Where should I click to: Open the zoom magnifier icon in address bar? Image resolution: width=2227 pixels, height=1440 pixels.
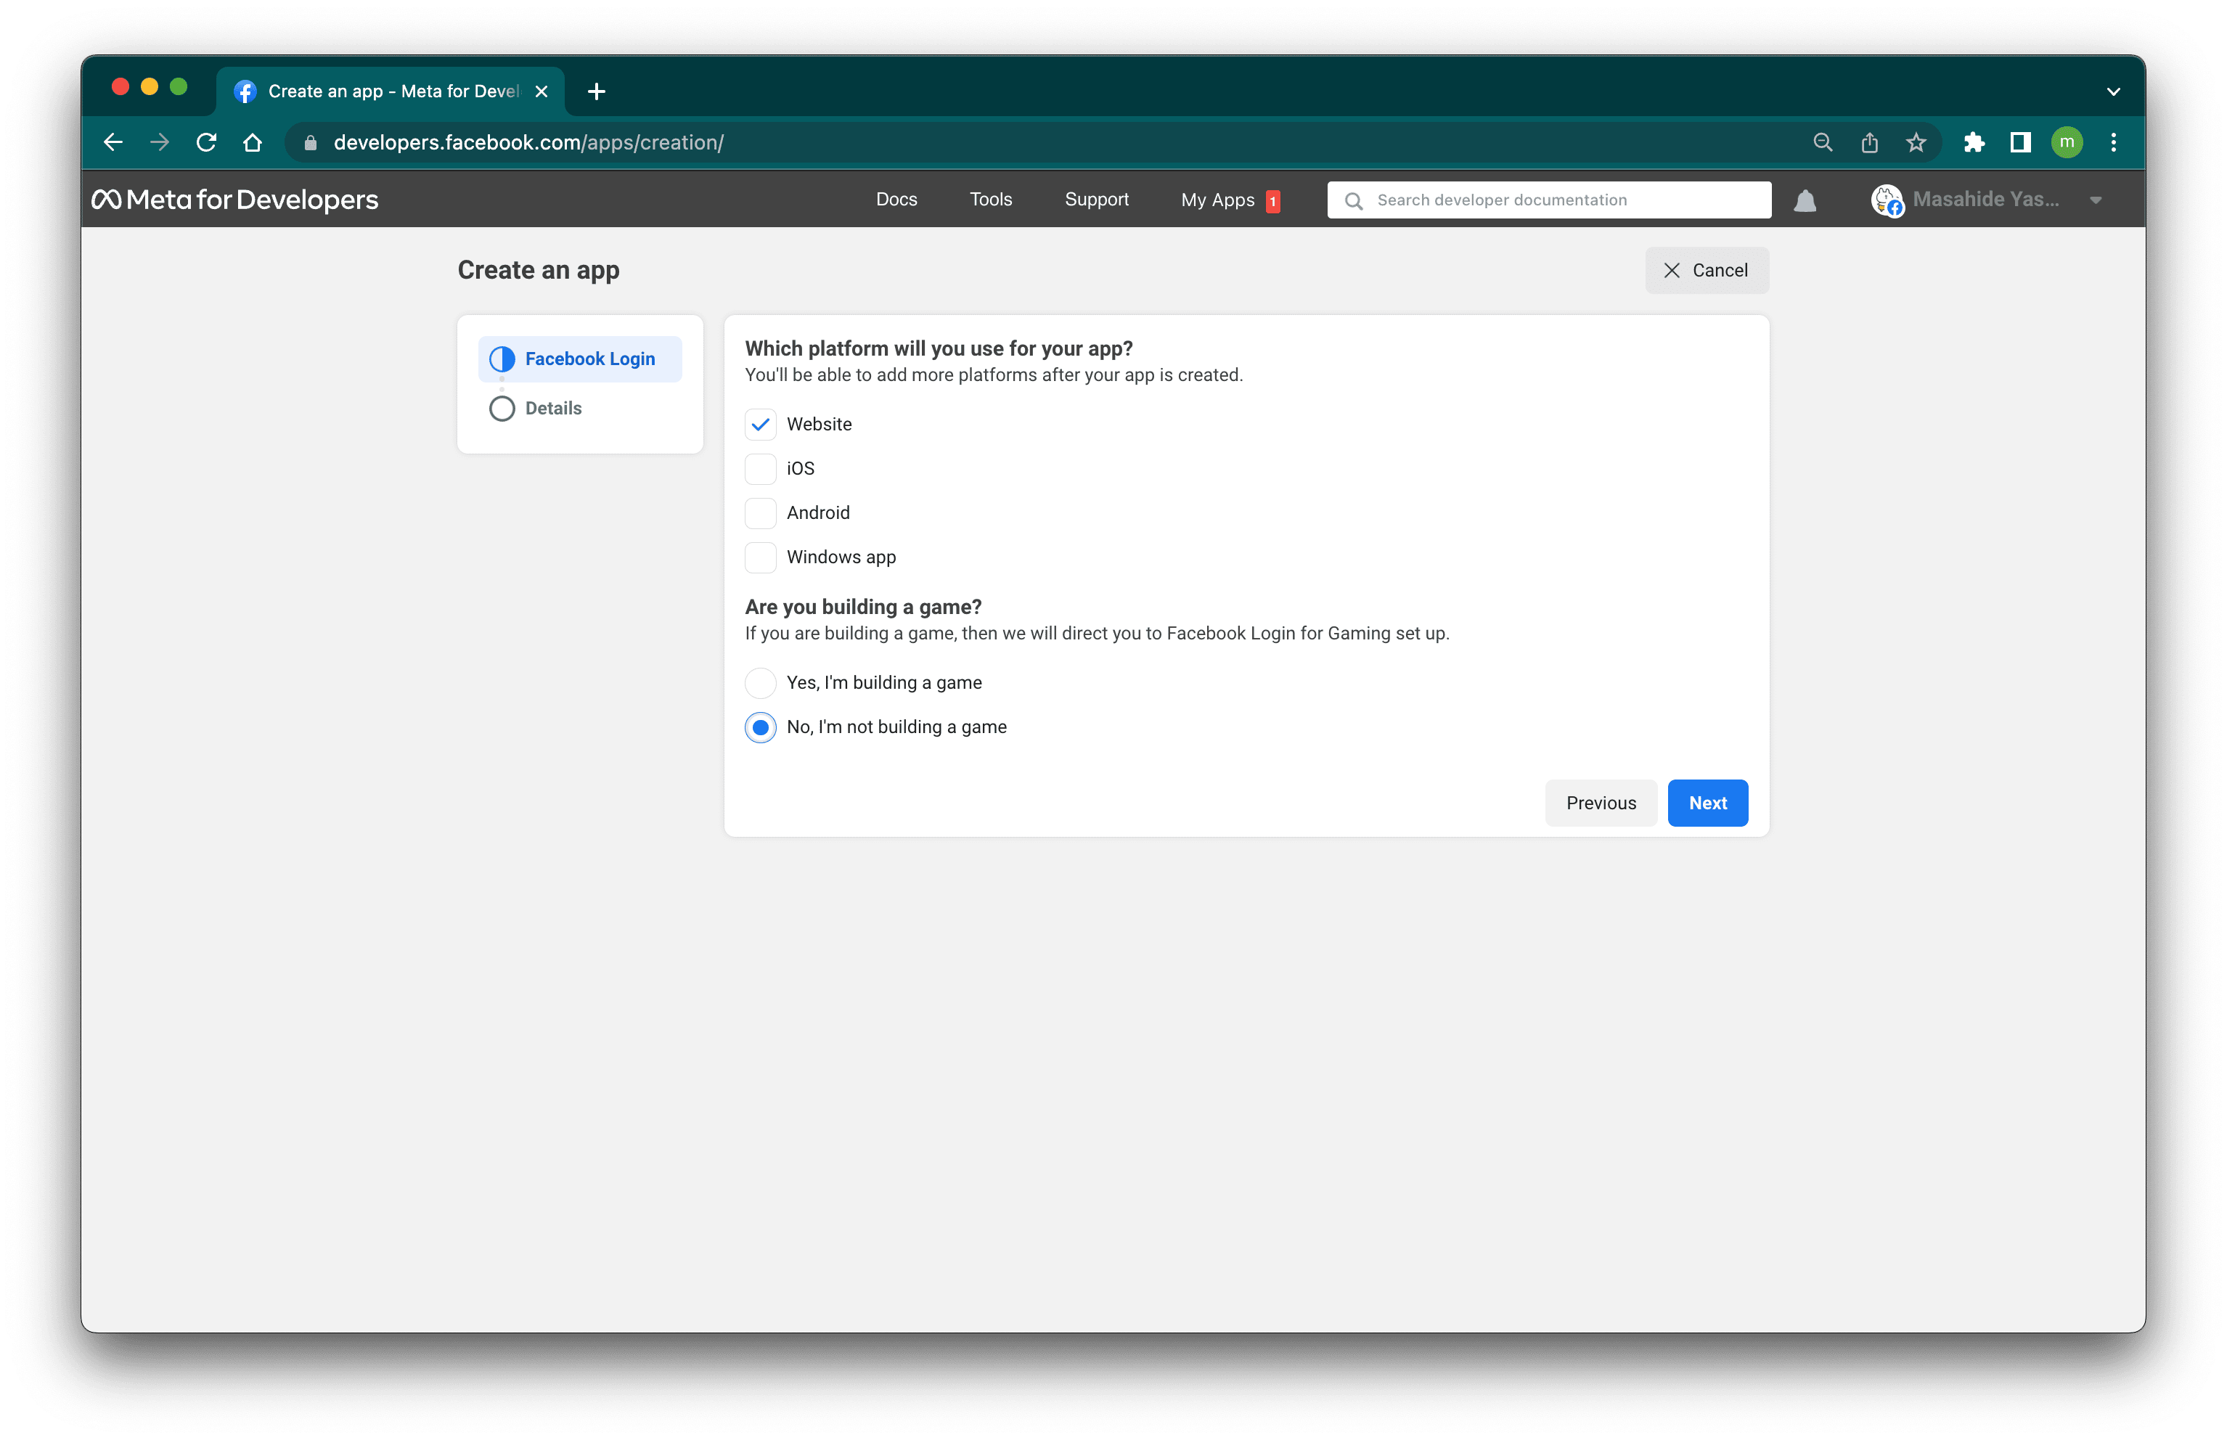pyautogui.click(x=1822, y=142)
